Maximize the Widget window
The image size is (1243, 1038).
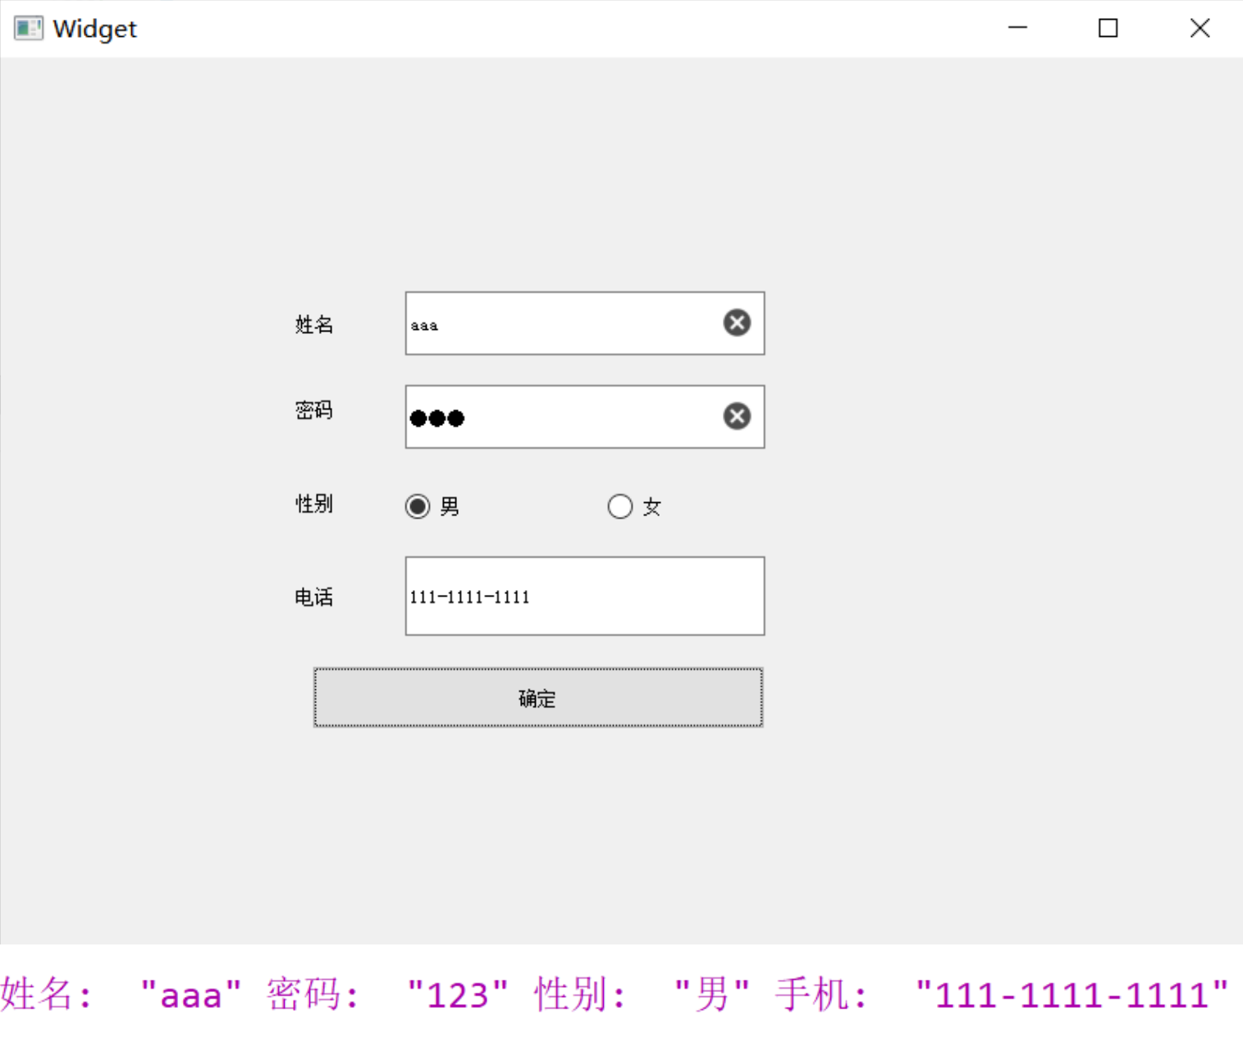click(x=1108, y=28)
